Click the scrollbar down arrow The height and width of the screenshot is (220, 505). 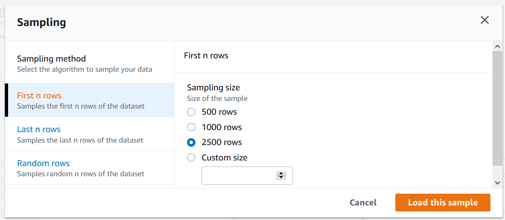pyautogui.click(x=497, y=183)
